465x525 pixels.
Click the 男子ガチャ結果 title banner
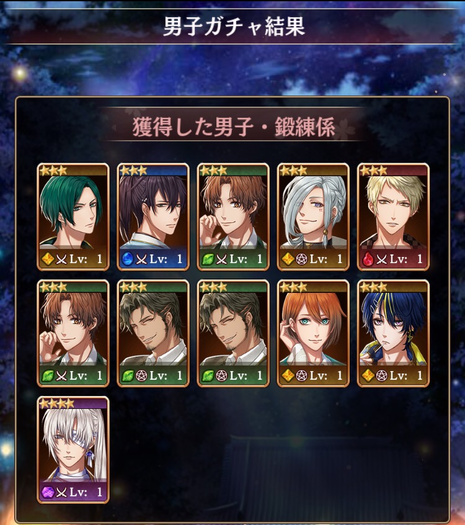[x=234, y=27]
